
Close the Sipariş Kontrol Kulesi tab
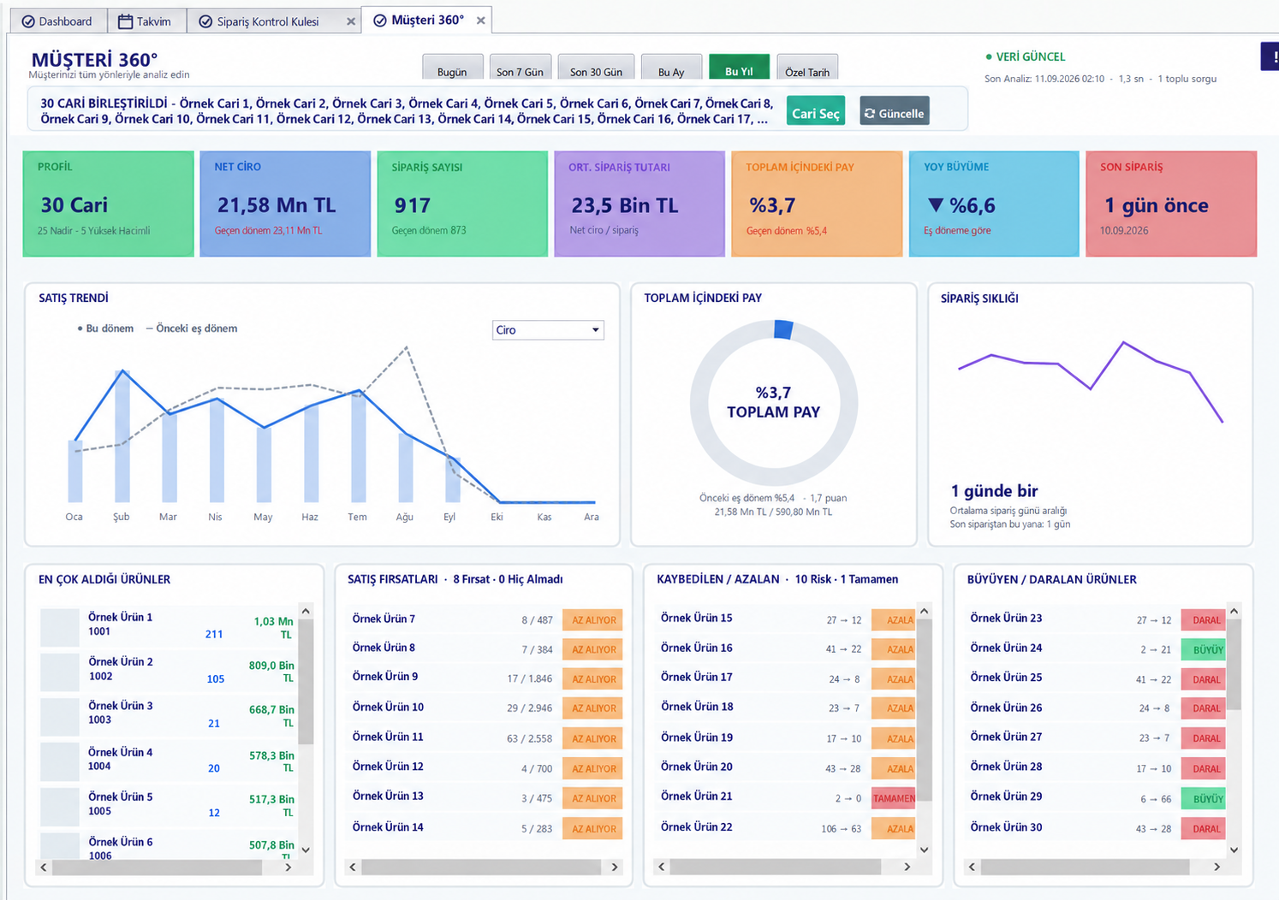[x=351, y=21]
